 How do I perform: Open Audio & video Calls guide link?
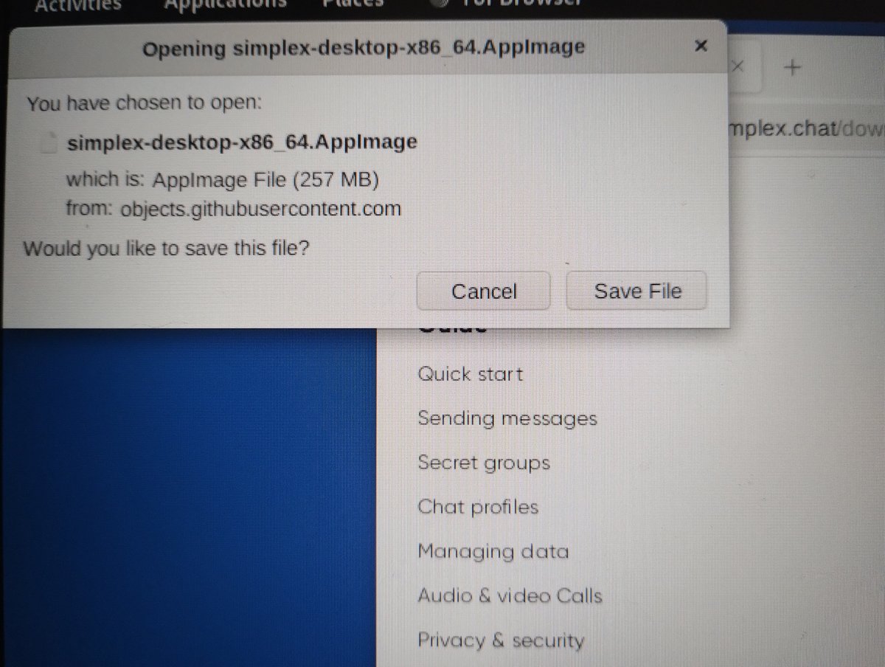(510, 595)
